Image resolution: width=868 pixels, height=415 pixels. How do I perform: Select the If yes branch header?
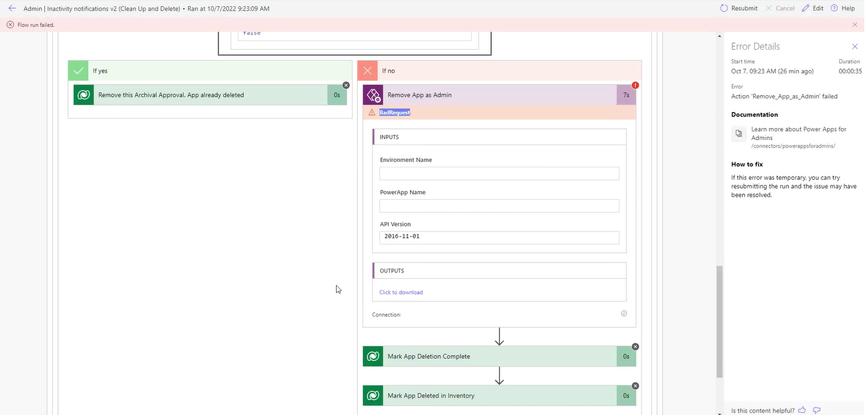click(100, 70)
